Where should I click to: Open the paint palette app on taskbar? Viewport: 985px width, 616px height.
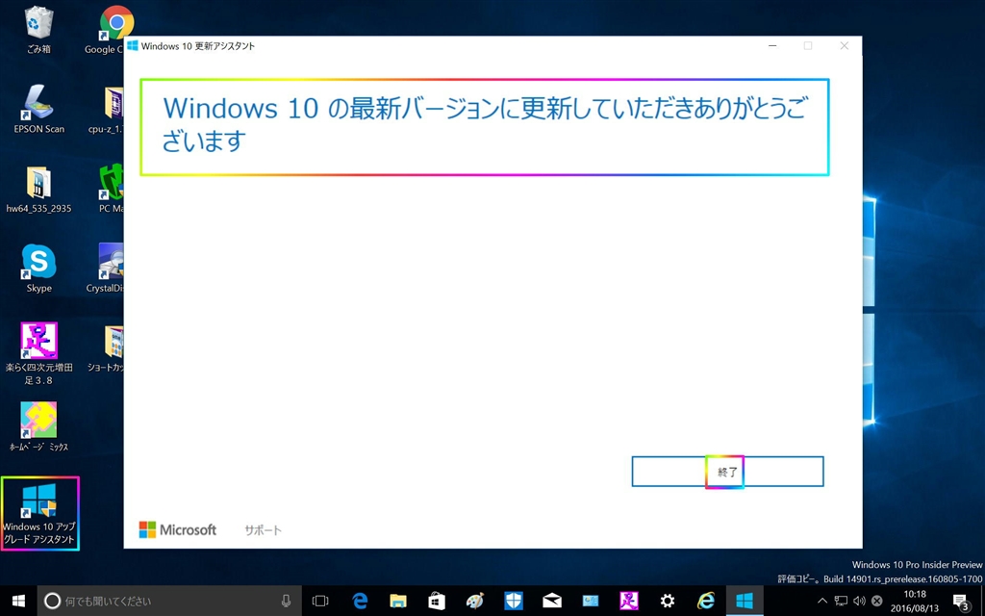(475, 601)
